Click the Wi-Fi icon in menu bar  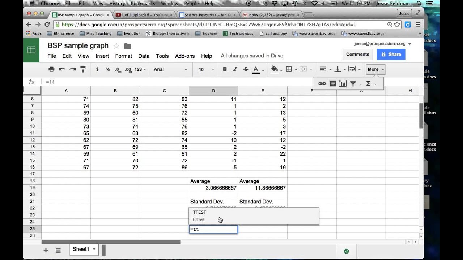314,4
